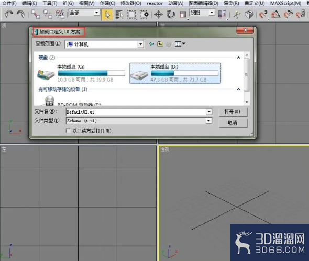Click the Redo arrow in the toolbar
This screenshot has width=309, height=261.
(x=21, y=14)
